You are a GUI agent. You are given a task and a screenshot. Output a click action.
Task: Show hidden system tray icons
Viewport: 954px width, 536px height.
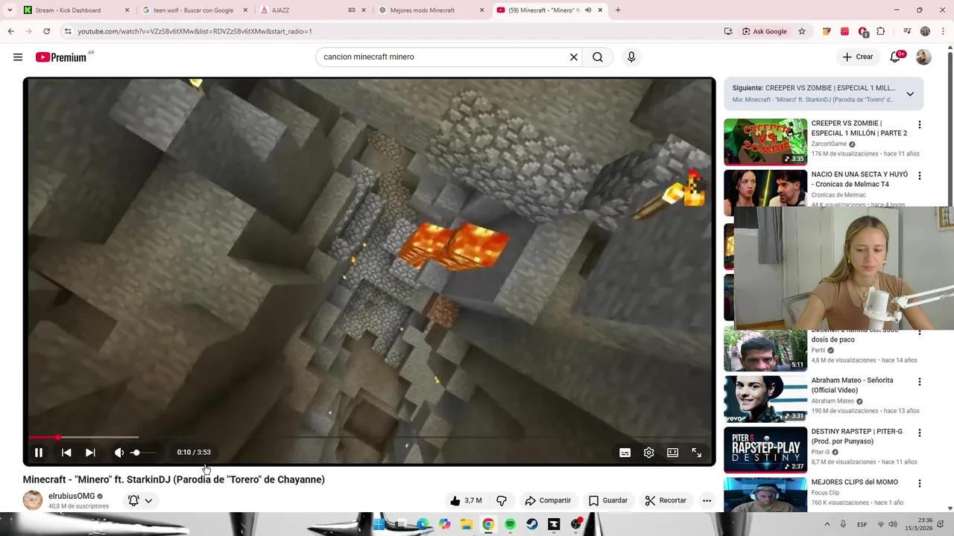click(828, 524)
